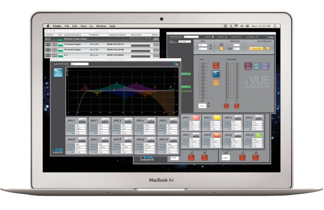Open the blue EQ module button in main panel
This screenshot has width=324, height=210.
click(216, 74)
